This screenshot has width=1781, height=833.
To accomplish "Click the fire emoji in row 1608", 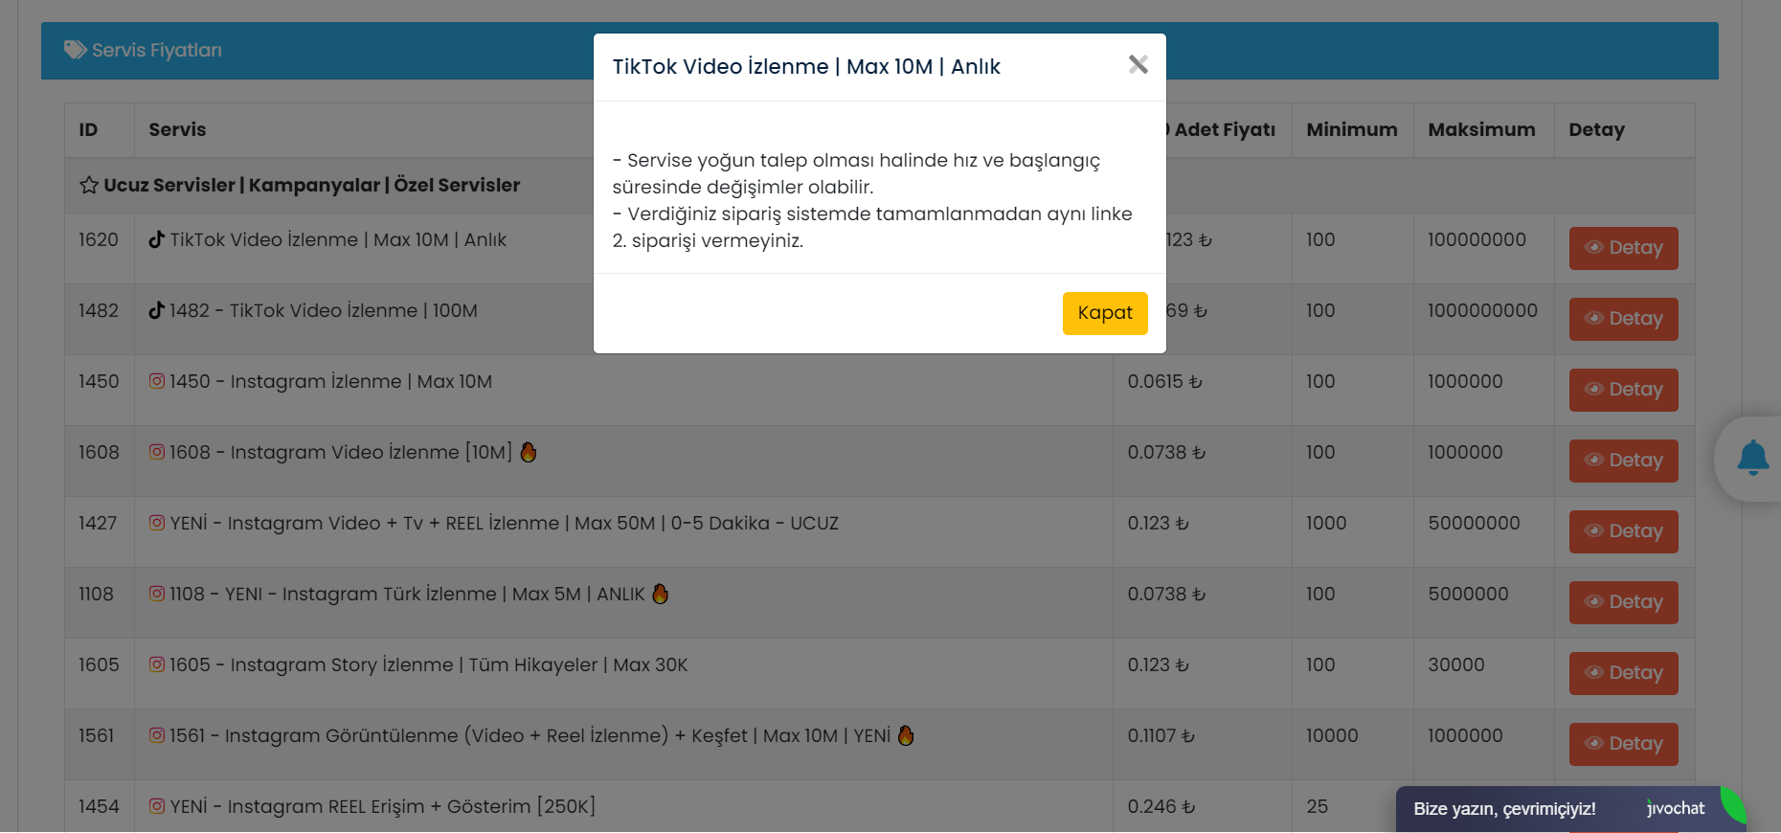I will 529,452.
